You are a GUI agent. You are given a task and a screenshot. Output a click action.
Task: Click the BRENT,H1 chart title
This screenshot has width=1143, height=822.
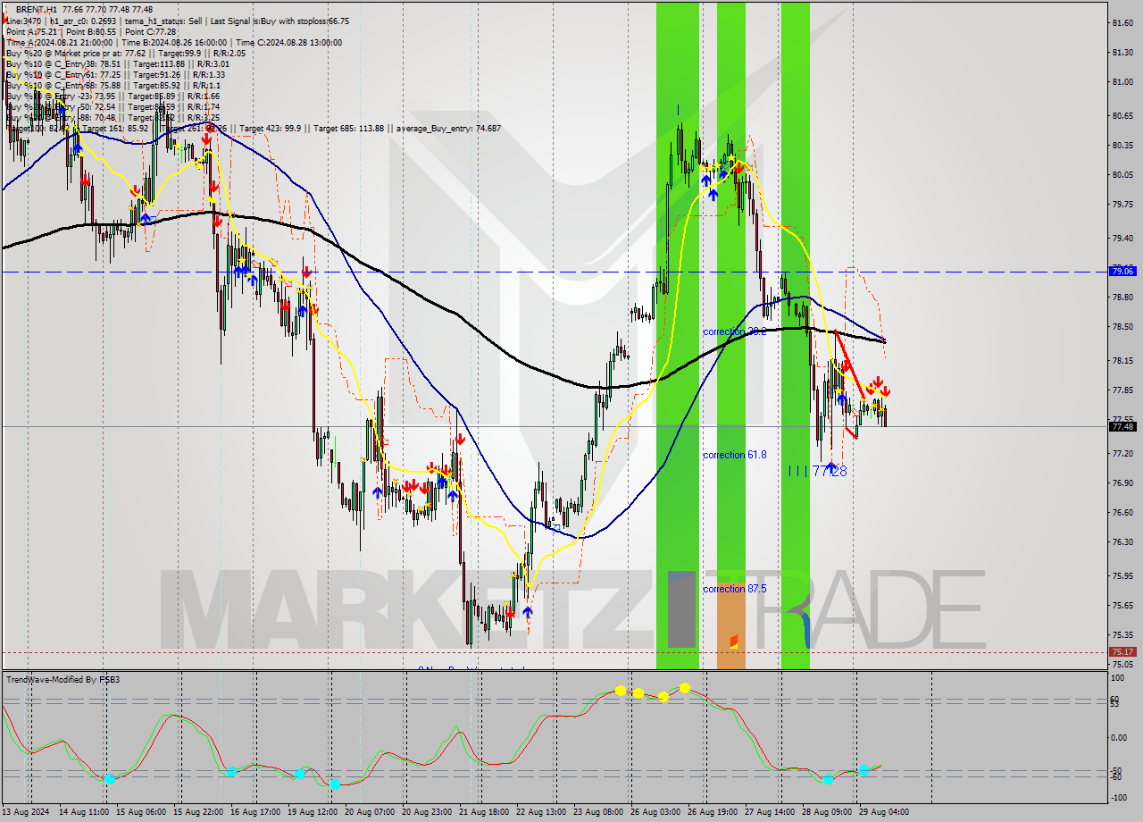pyautogui.click(x=37, y=10)
